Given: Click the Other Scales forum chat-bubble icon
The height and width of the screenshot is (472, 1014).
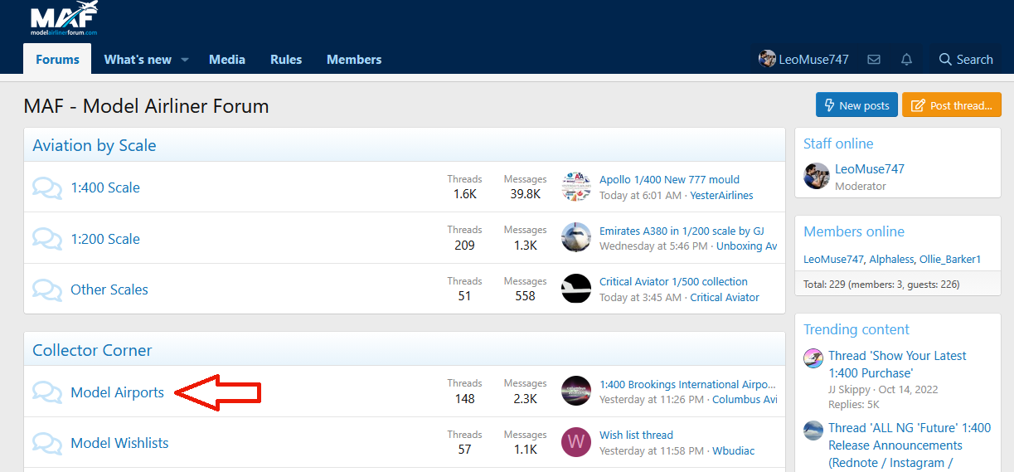Looking at the screenshot, I should (47, 290).
